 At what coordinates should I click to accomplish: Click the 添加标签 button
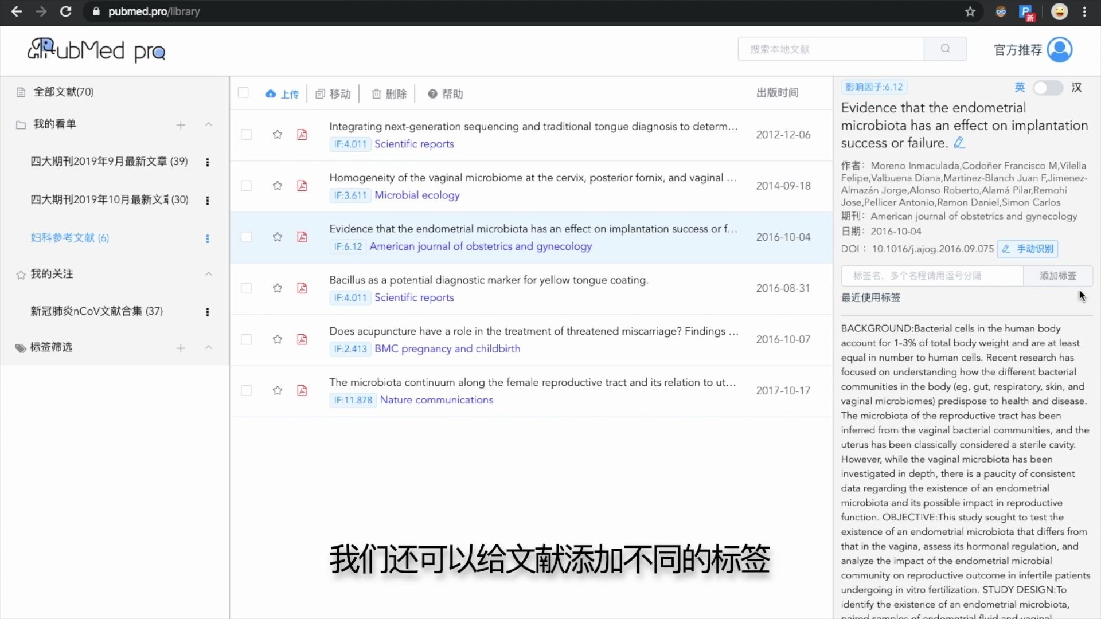pos(1058,276)
